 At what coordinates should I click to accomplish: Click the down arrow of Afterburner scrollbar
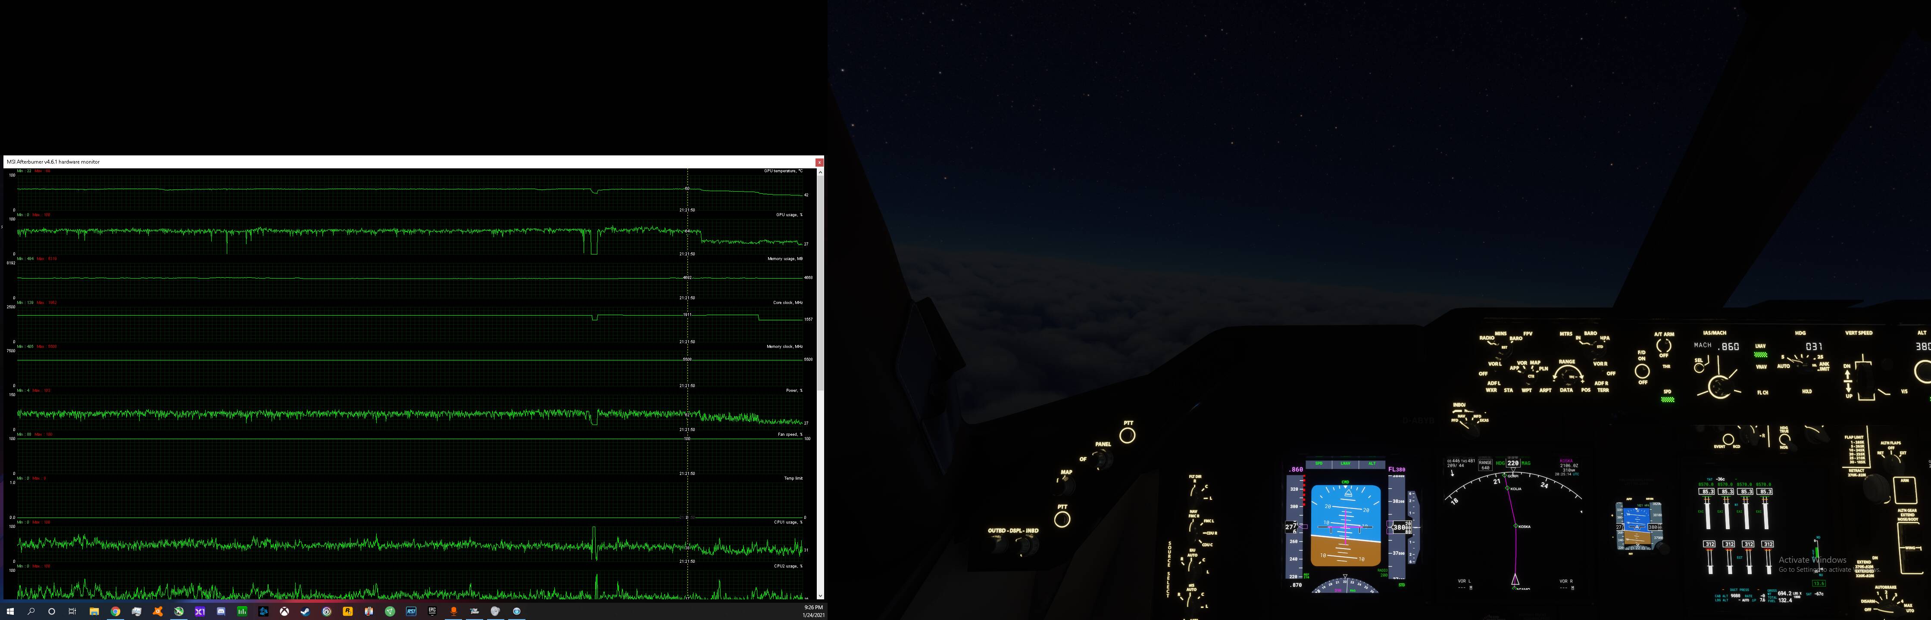tap(820, 596)
